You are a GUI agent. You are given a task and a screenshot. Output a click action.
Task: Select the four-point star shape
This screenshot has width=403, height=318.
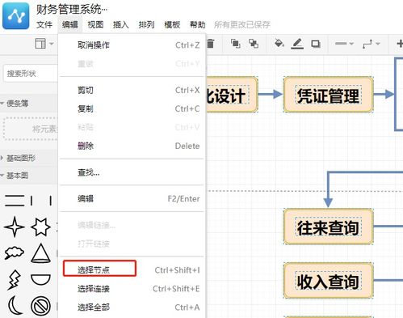[x=15, y=227]
